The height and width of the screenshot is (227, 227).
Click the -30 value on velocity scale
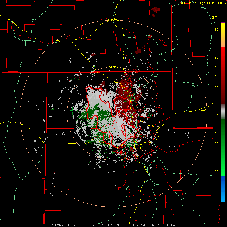216,141
